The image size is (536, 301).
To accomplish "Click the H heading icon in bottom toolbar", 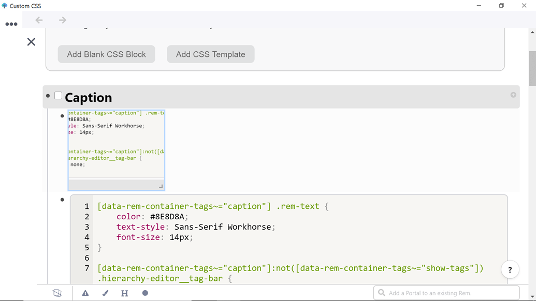I will 124,293.
